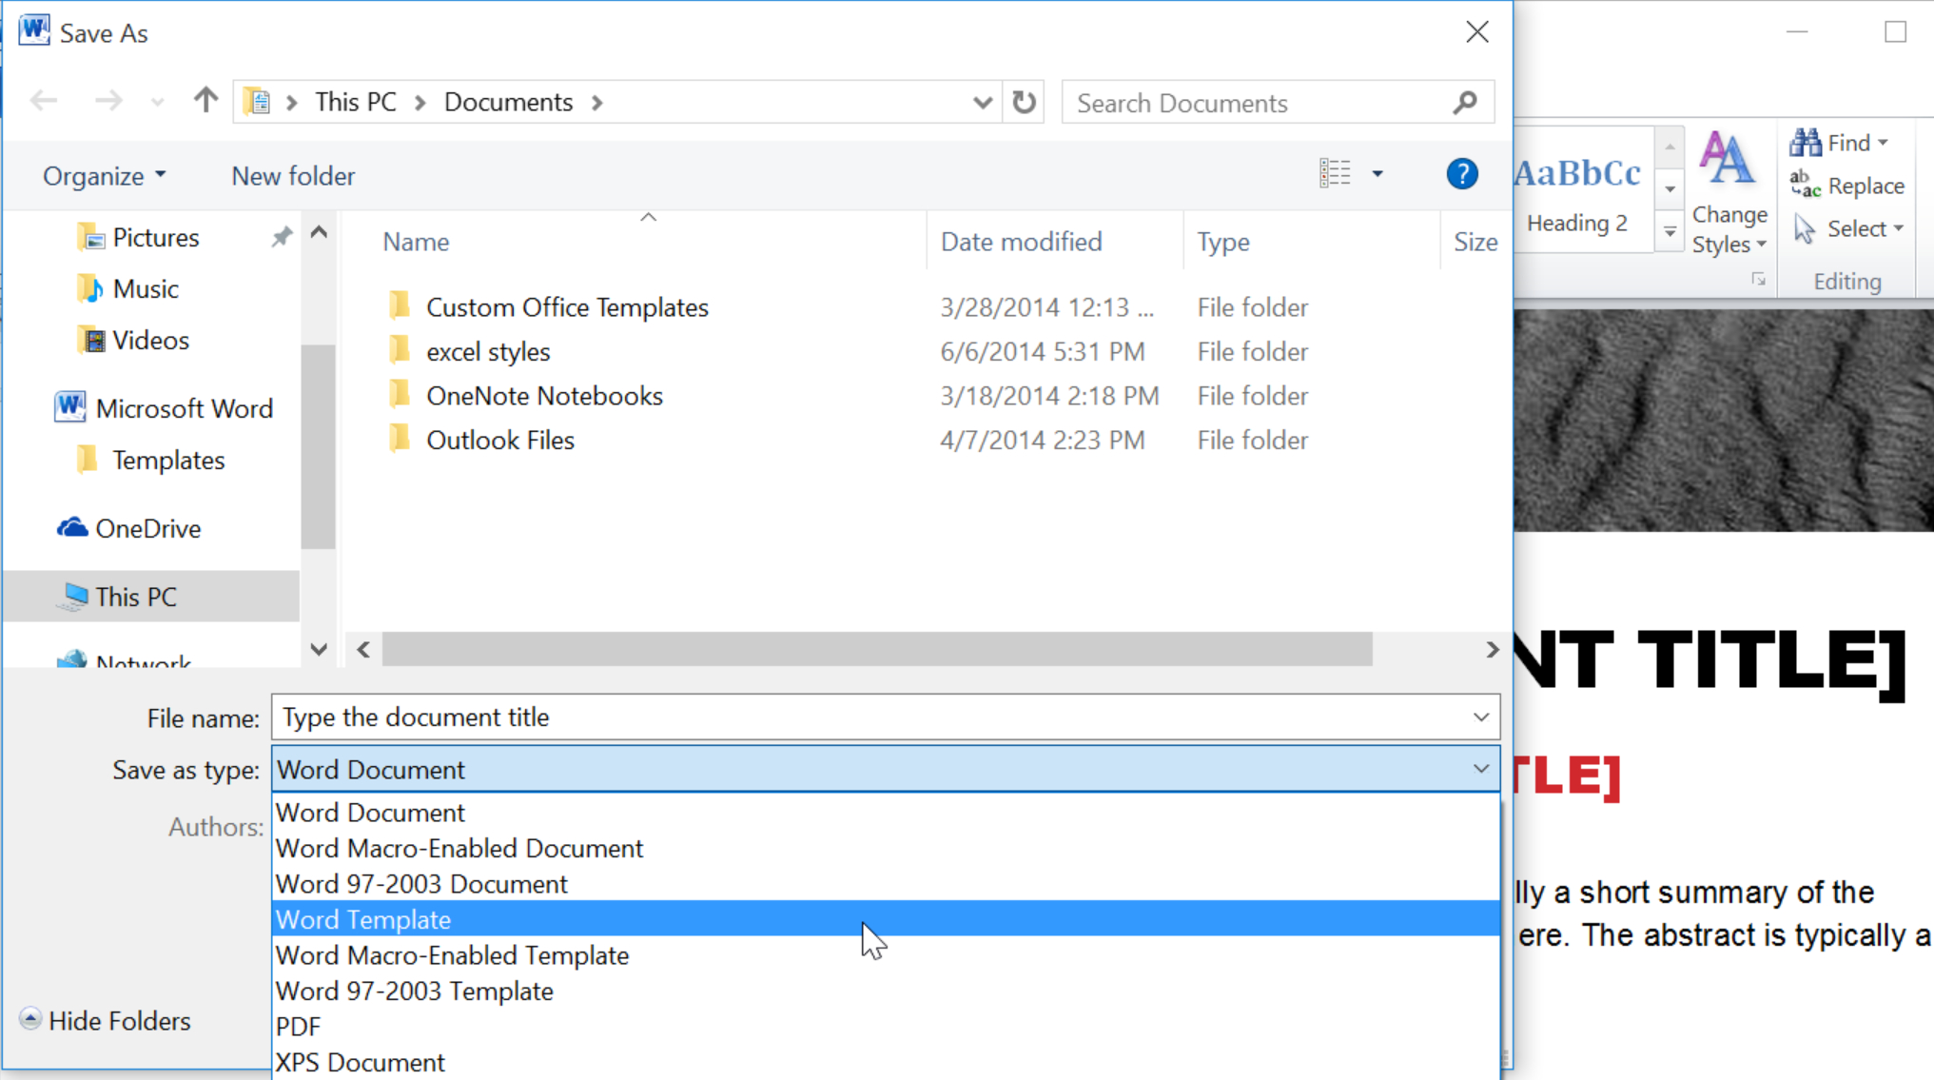This screenshot has width=1934, height=1080.
Task: Click the New folder button
Action: 294,175
